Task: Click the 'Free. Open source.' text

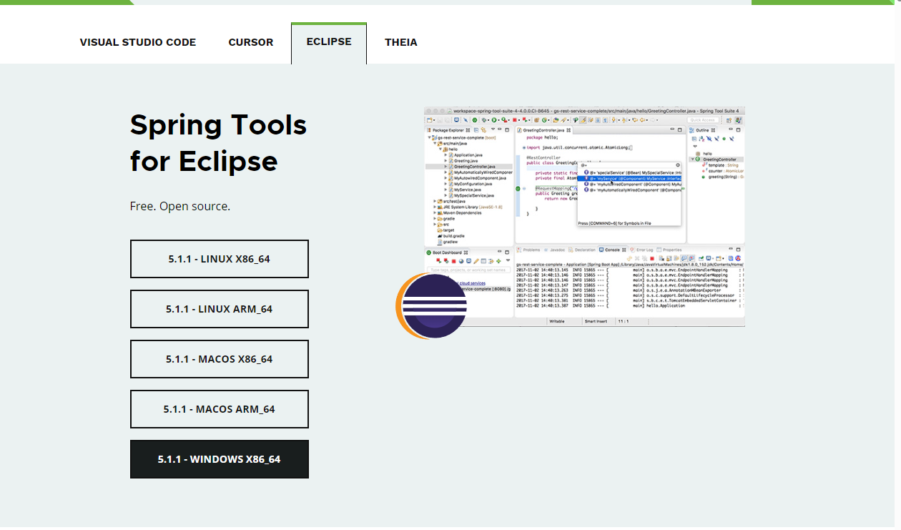Action: click(180, 206)
